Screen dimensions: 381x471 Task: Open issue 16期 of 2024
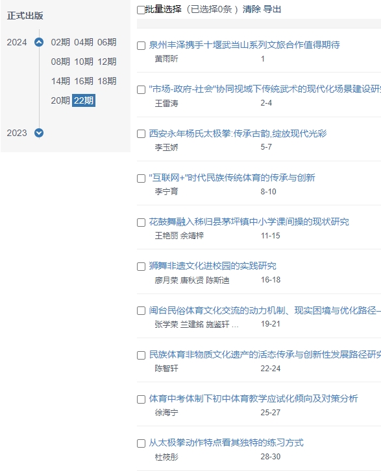pos(84,81)
